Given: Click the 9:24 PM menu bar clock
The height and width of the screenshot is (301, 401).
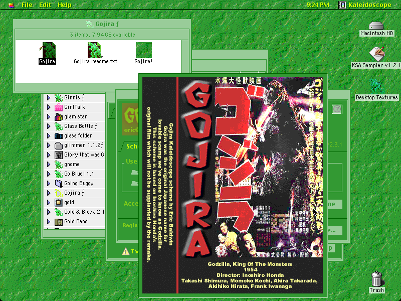Looking at the screenshot, I should coord(318,5).
